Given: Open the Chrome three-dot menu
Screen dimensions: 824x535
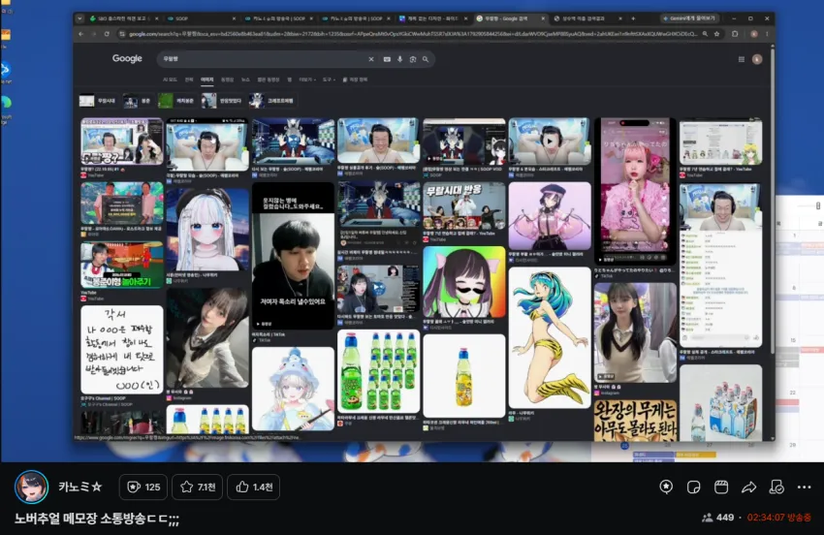Looking at the screenshot, I should (x=767, y=34).
